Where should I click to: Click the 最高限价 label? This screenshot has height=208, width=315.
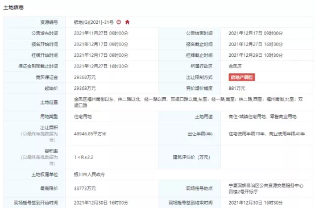click(49, 189)
